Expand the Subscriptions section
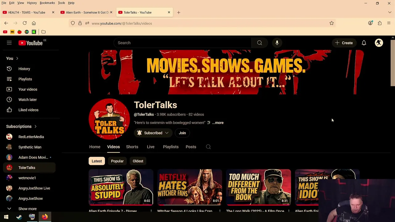395x222 pixels. 21,126
